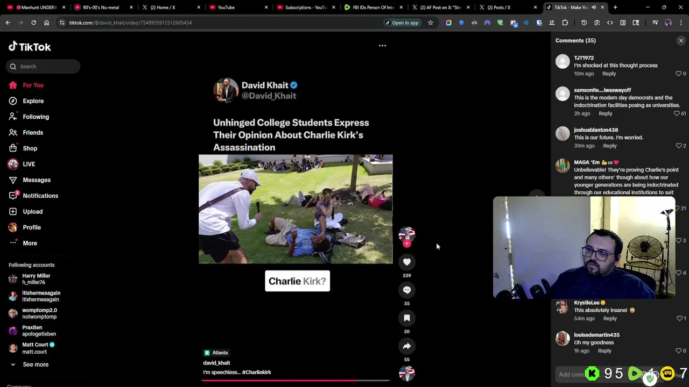Open comments via the speech bubble icon

point(407,290)
